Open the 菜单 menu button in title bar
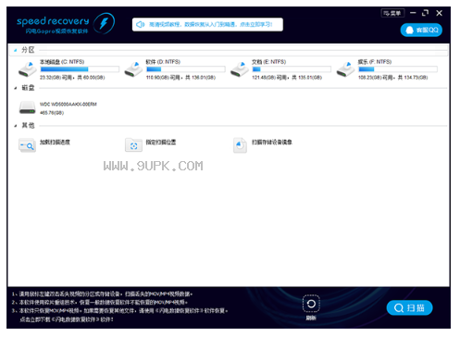The image size is (460, 337). tap(392, 13)
